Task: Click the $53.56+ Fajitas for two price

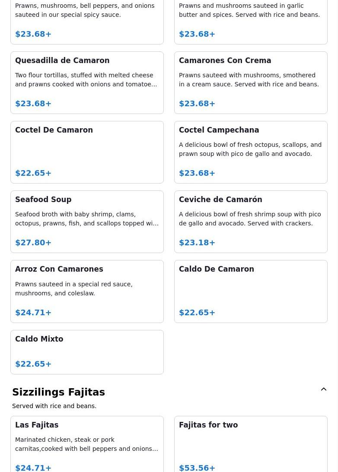Action: pyautogui.click(x=197, y=468)
